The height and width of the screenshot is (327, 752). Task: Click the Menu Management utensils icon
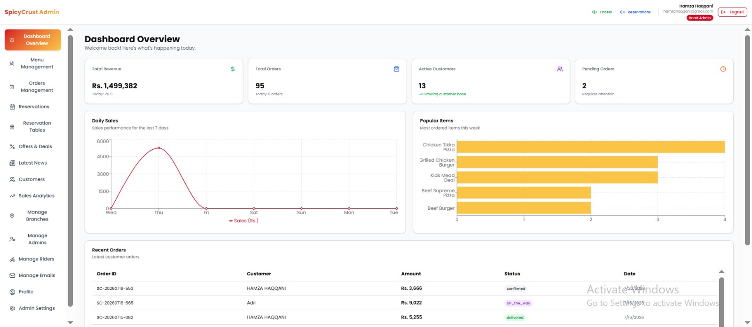click(x=12, y=63)
